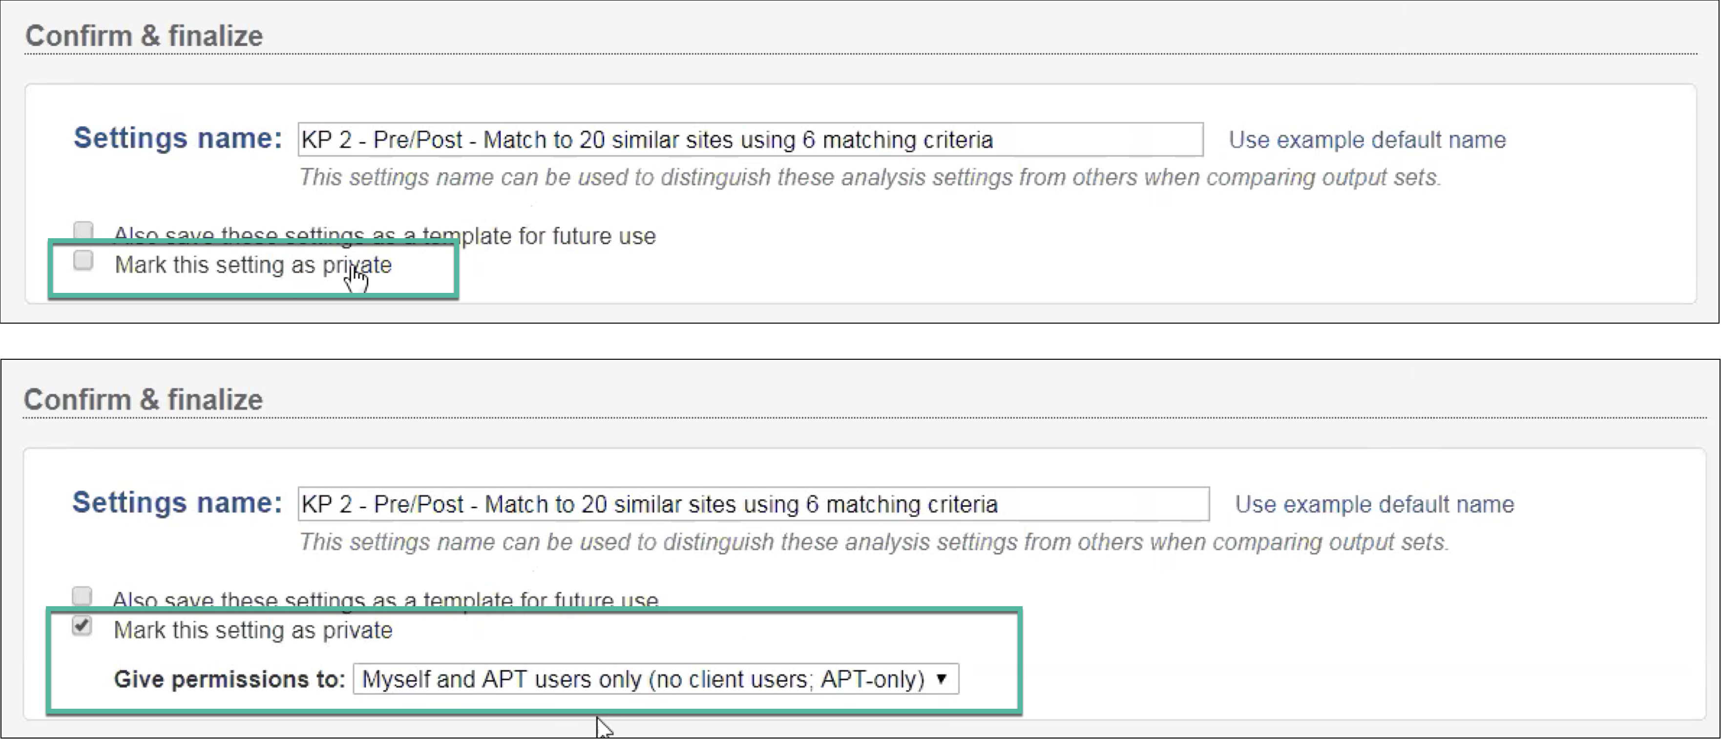Click the "Settings name:" label in upper panel
Screen dimensions: 1721x739
coord(178,138)
